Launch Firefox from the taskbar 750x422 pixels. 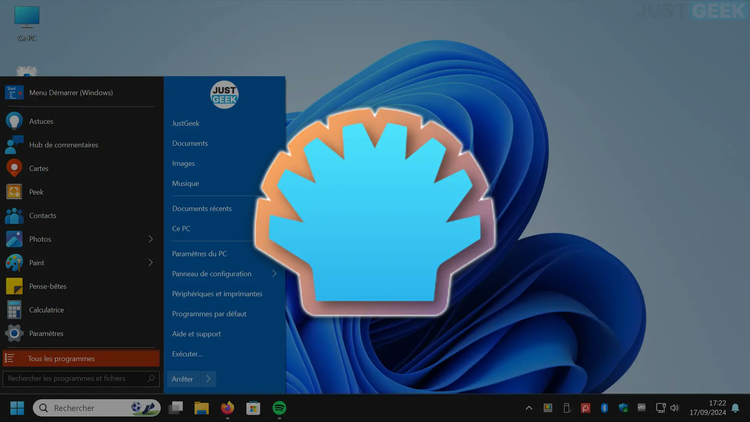pos(227,408)
